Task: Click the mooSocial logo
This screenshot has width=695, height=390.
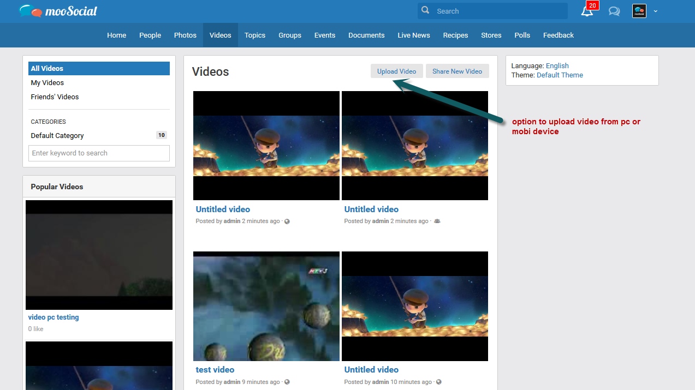Action: [58, 11]
